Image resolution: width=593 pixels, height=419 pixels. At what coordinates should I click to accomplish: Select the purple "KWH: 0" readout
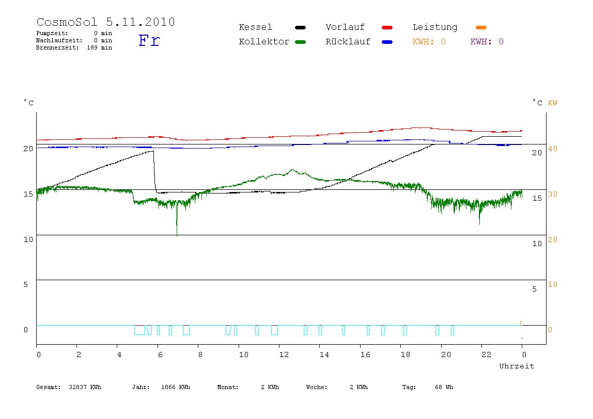point(487,42)
